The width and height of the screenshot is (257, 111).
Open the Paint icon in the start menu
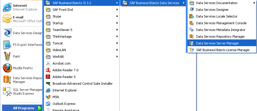coord(7,56)
